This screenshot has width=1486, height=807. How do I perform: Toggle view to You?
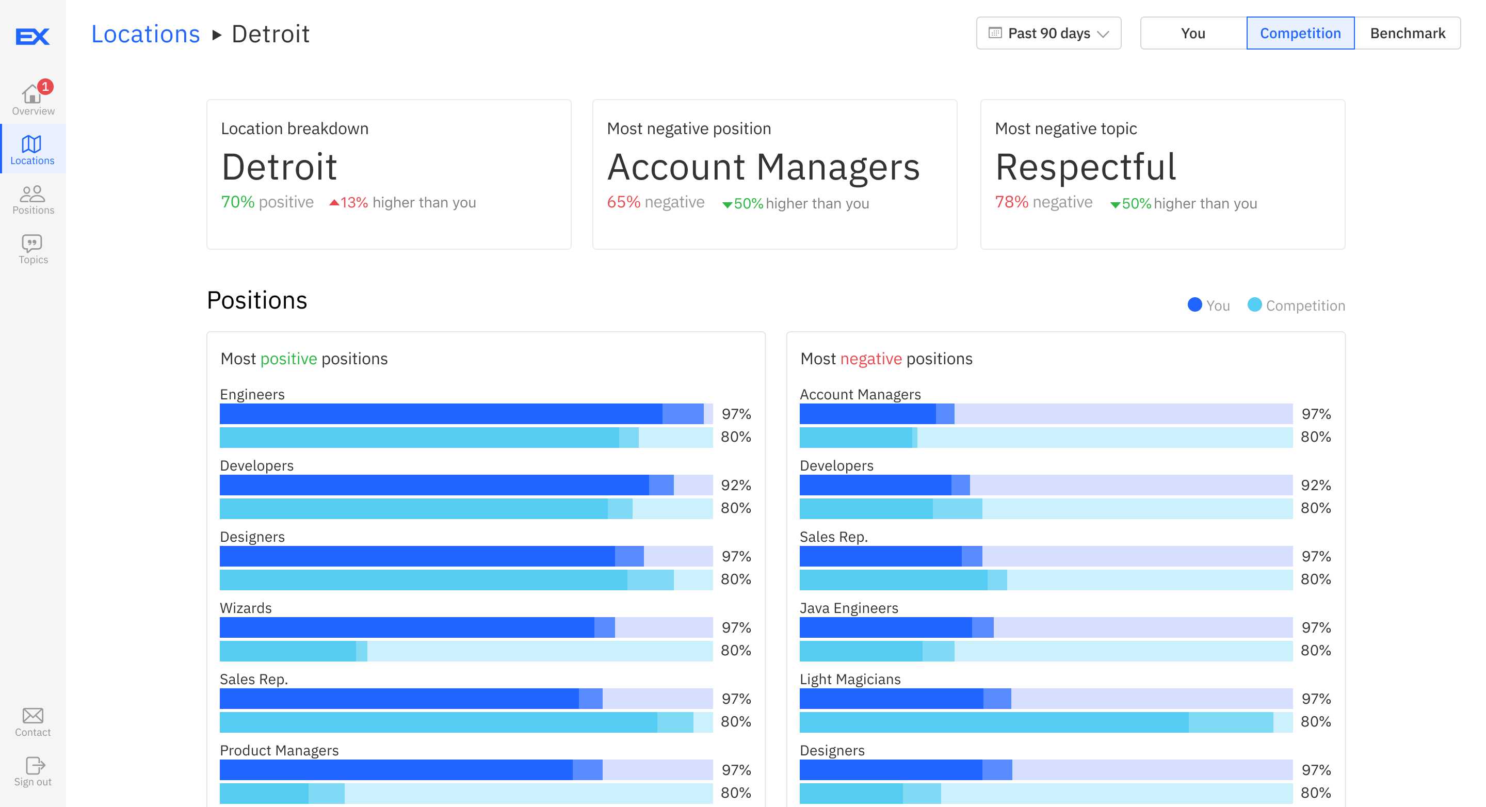coord(1192,34)
